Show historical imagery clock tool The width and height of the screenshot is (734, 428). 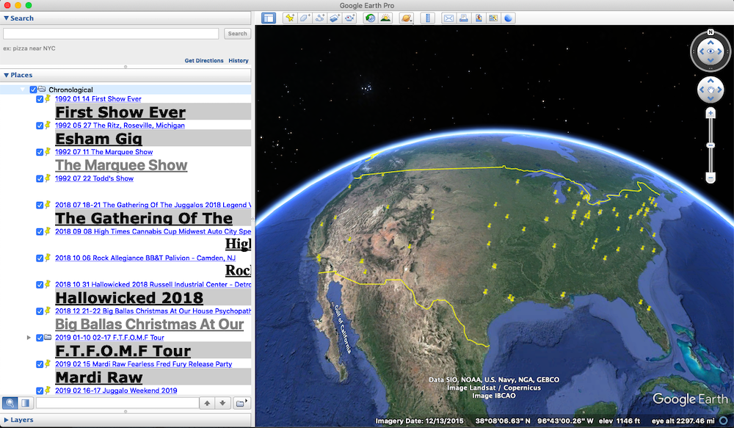coord(370,18)
